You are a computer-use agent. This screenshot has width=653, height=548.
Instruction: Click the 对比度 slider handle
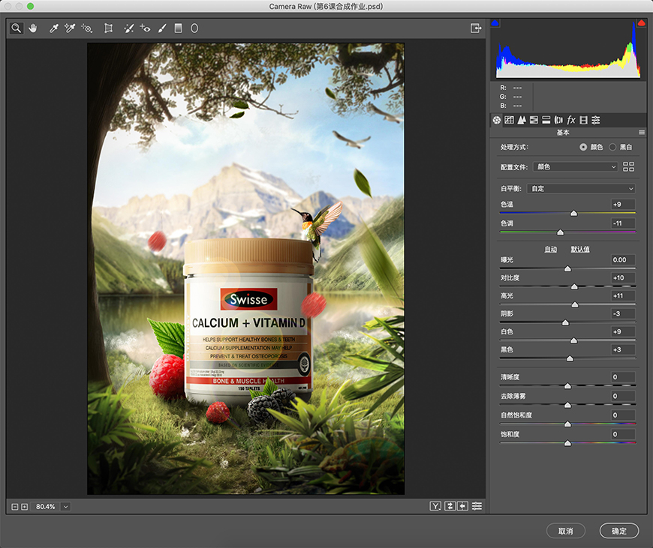574,286
